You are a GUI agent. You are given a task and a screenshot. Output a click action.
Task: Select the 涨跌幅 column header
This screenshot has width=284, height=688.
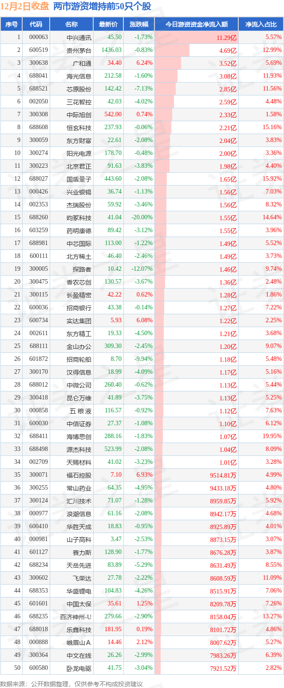point(138,24)
